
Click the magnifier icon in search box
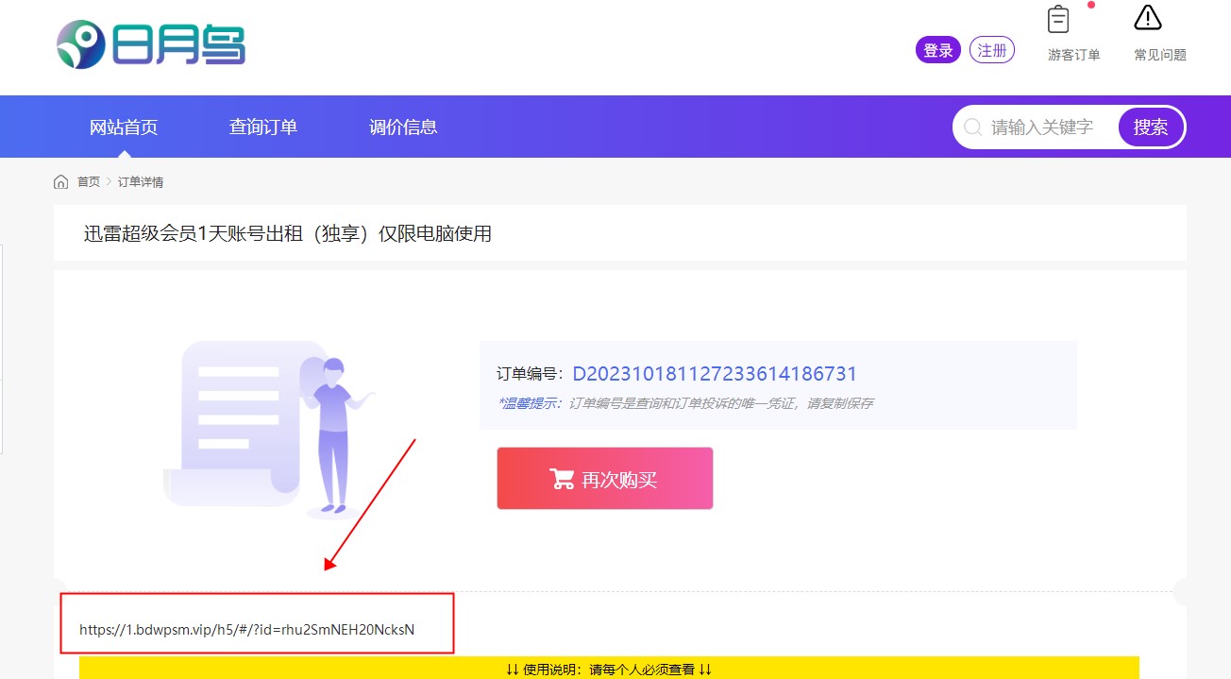click(972, 127)
